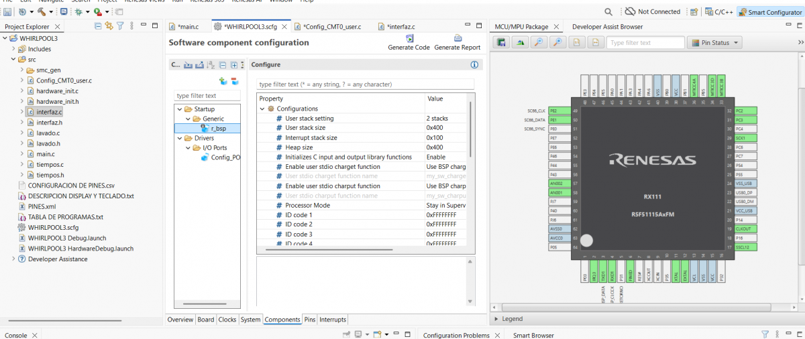Click the package view Type filter text field
805x339 pixels.
(645, 43)
